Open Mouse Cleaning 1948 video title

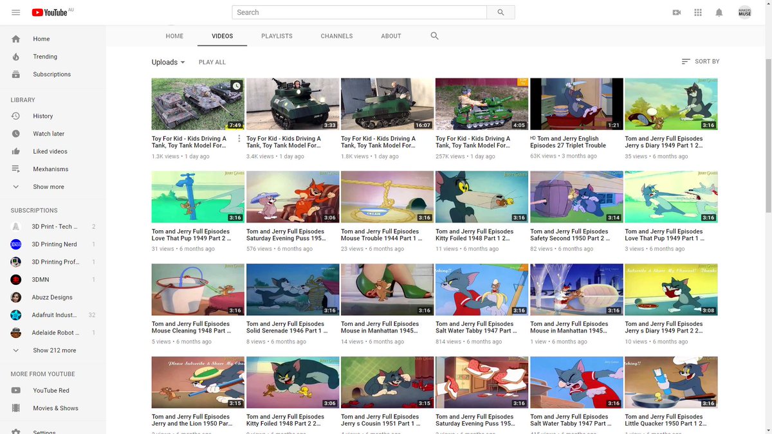[x=191, y=327]
